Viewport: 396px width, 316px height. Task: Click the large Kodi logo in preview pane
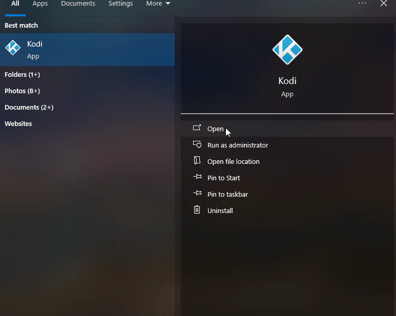coord(287,50)
